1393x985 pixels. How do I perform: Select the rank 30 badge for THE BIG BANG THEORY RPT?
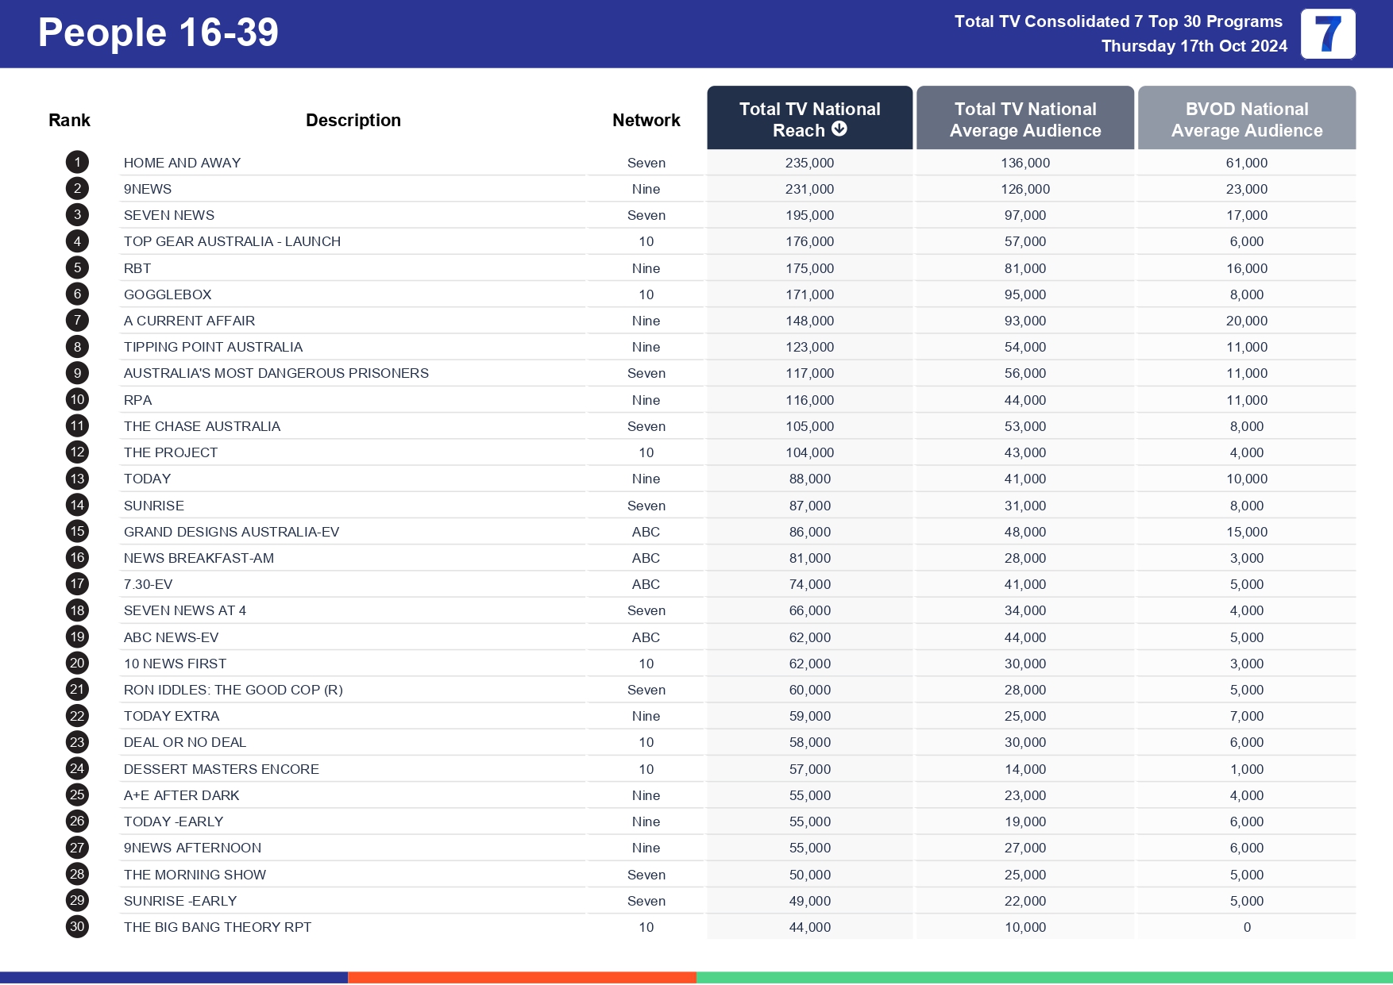[76, 926]
